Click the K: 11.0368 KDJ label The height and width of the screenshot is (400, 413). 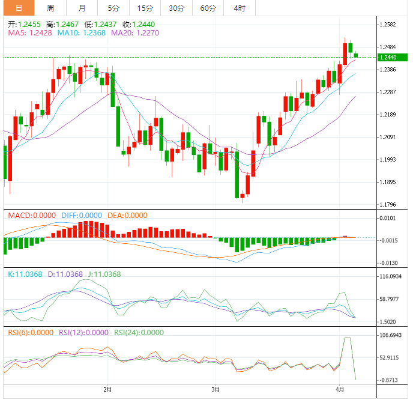tap(25, 274)
